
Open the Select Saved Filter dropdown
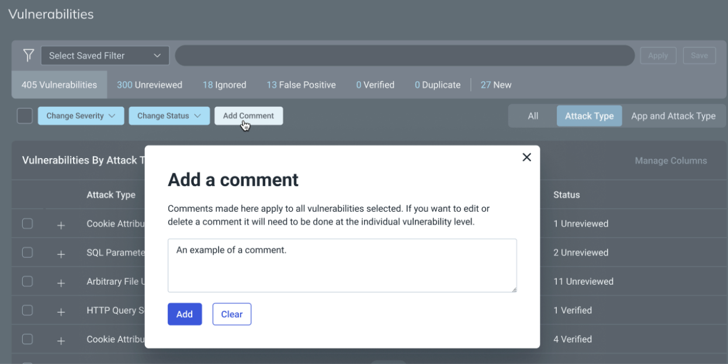click(105, 55)
